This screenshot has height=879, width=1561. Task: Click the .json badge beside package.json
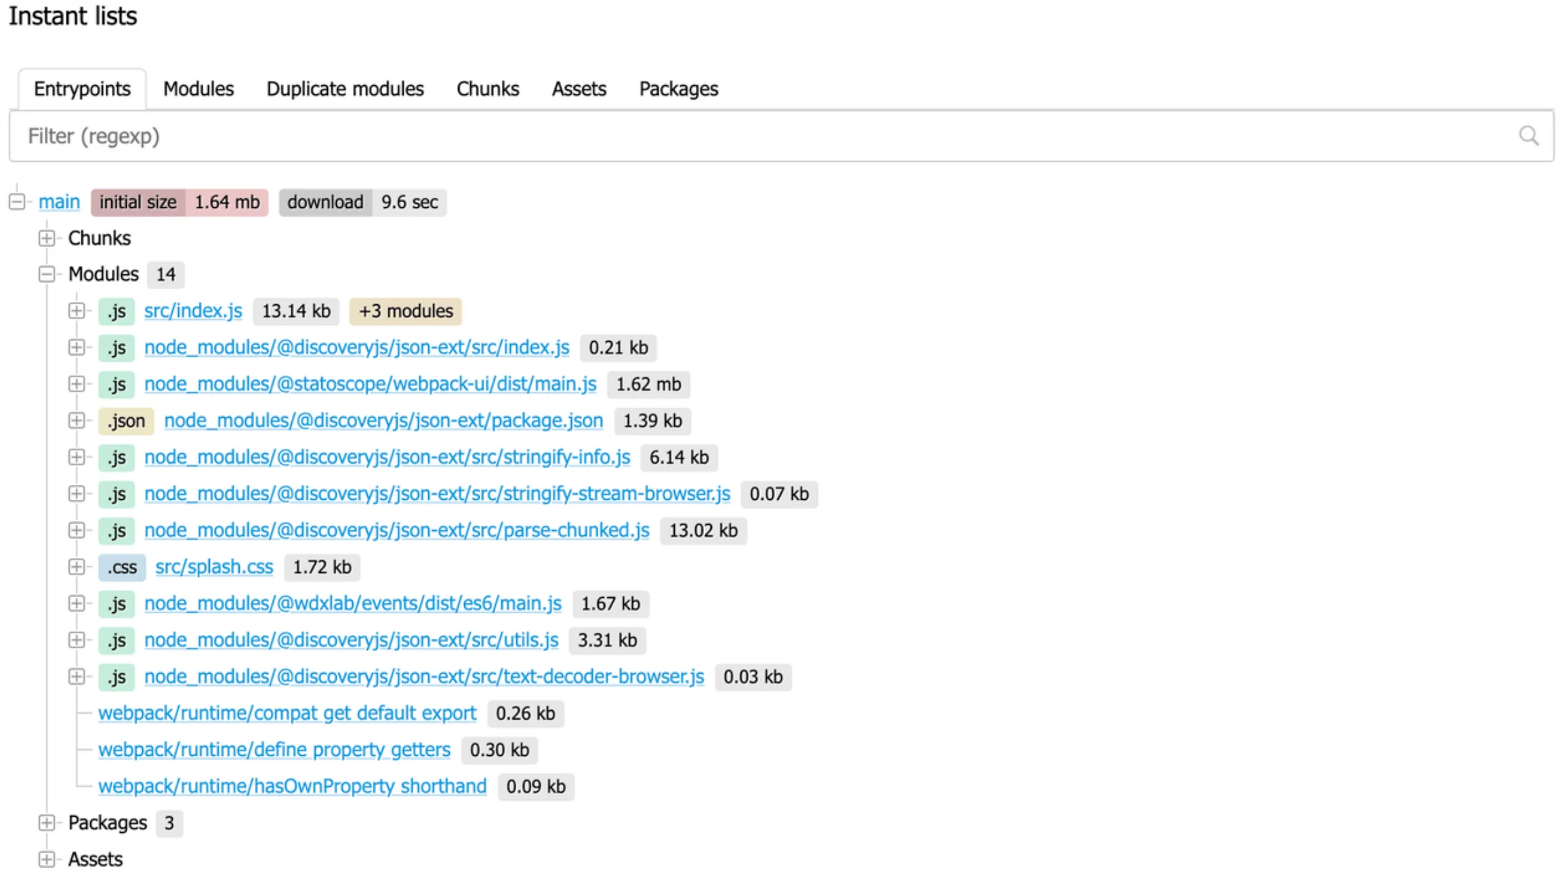click(126, 421)
